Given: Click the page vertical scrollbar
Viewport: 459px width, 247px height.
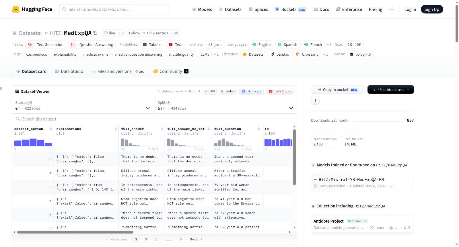Looking at the screenshot, I should click(457, 24).
